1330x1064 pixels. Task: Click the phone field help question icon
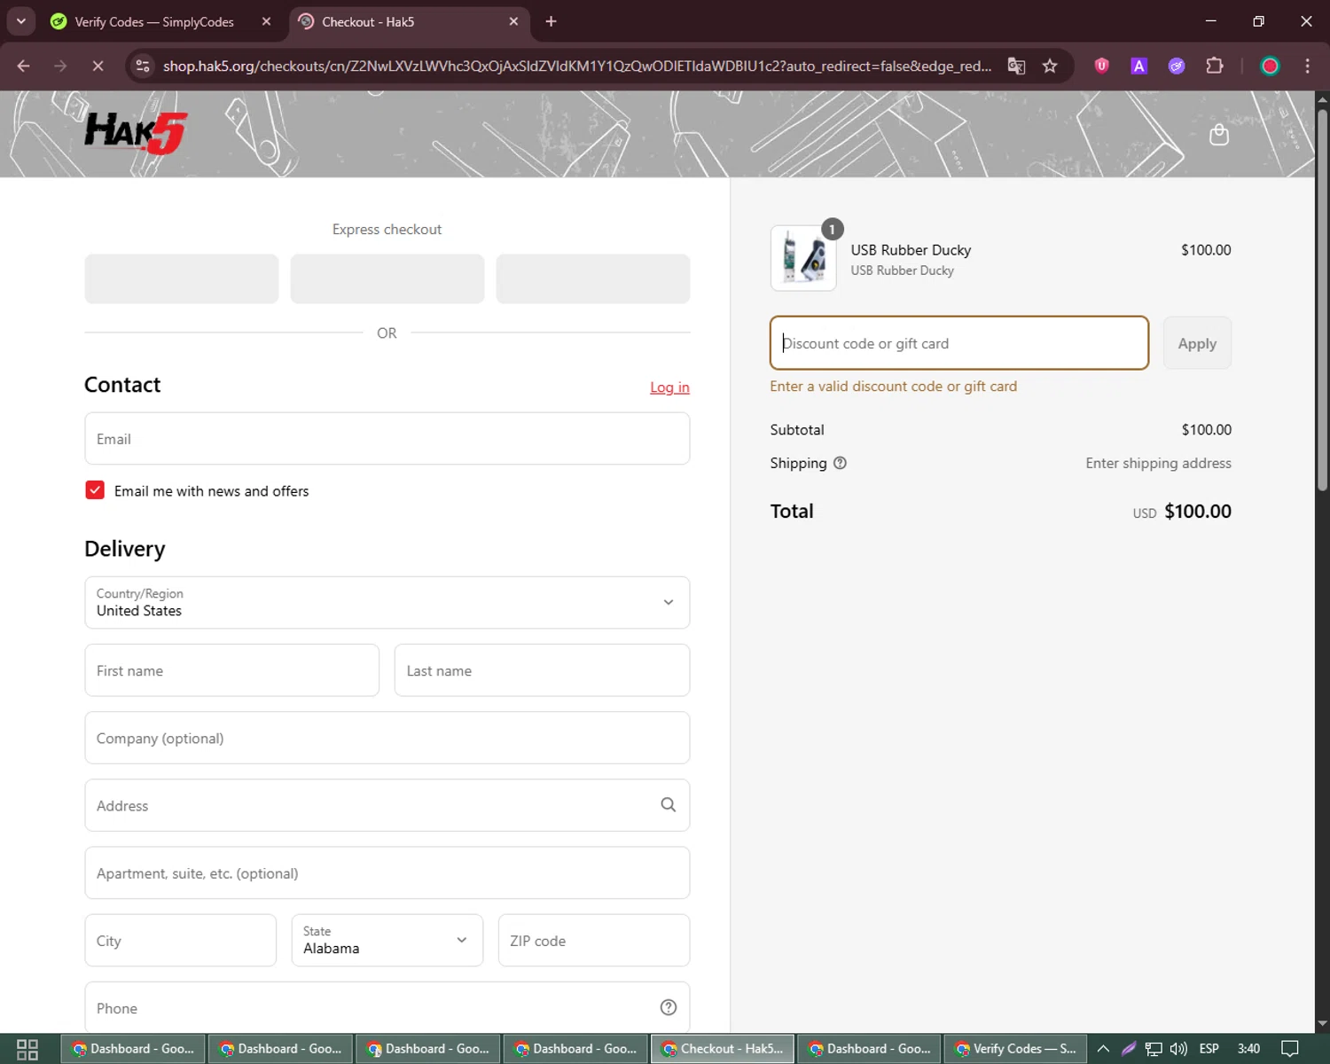[669, 1007]
